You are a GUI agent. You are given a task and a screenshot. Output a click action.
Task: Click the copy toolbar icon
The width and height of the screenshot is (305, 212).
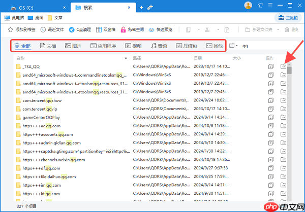point(188,30)
